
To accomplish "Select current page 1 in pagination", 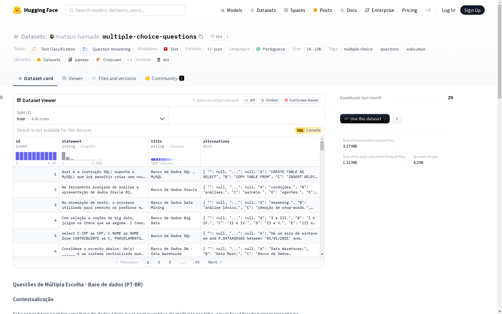I will pos(148,262).
